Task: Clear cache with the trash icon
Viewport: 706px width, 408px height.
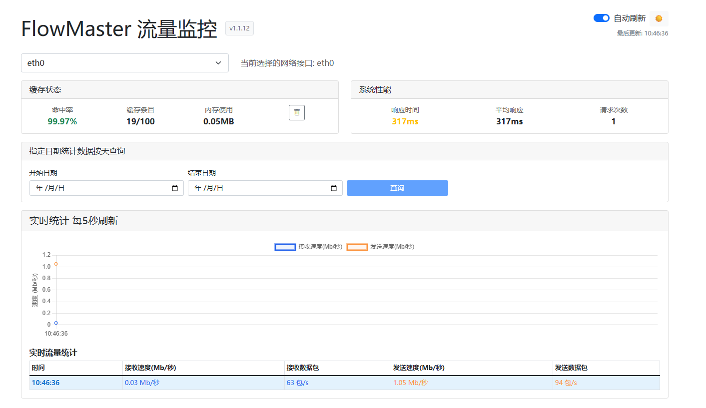Action: click(297, 112)
